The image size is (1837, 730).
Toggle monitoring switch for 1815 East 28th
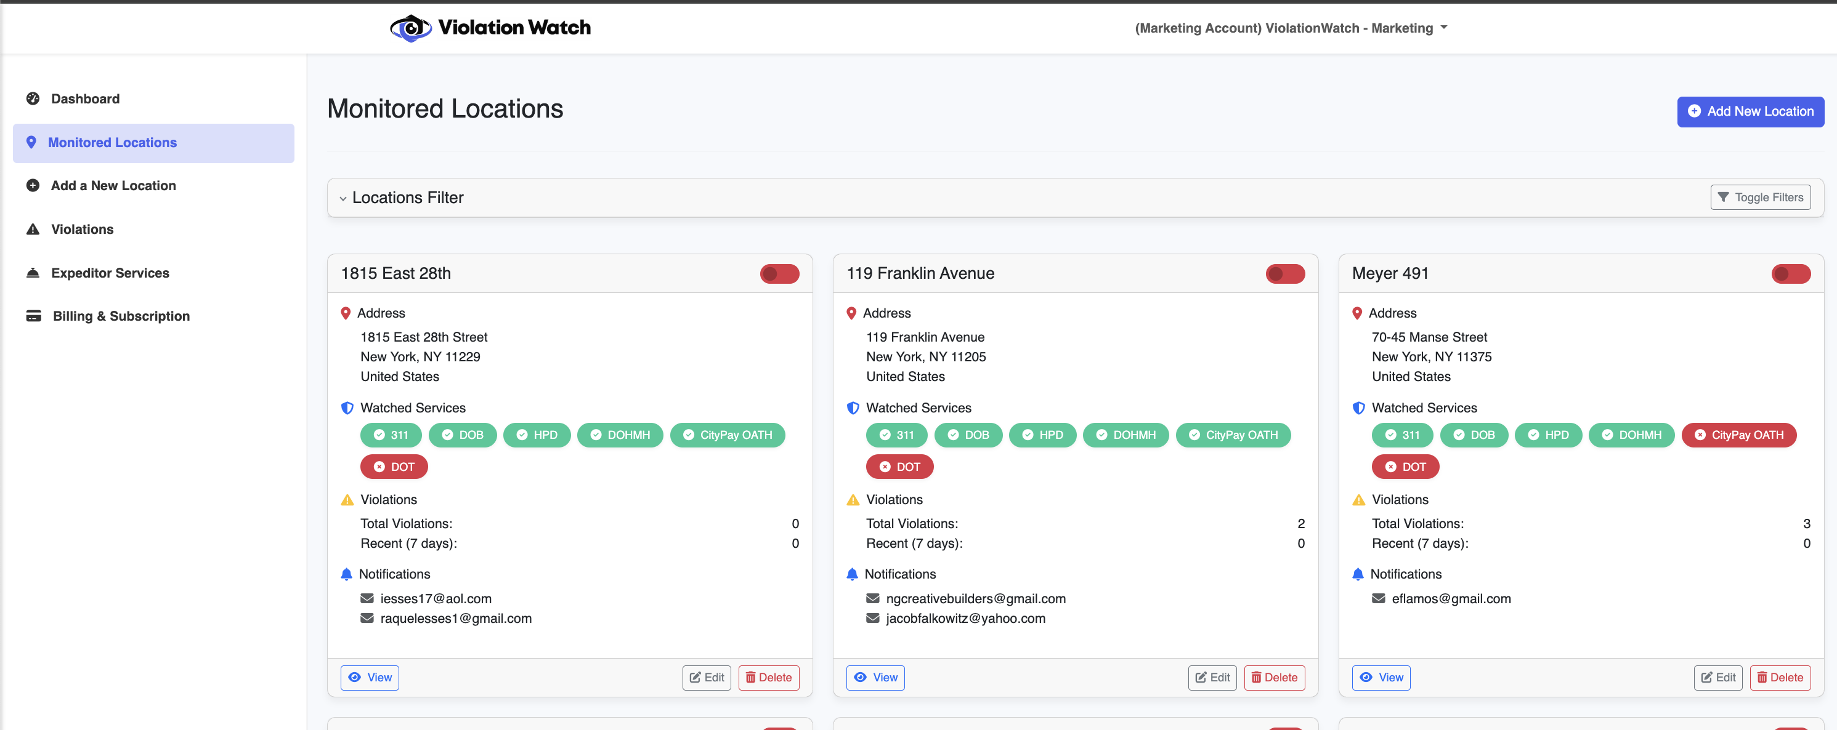click(x=779, y=273)
